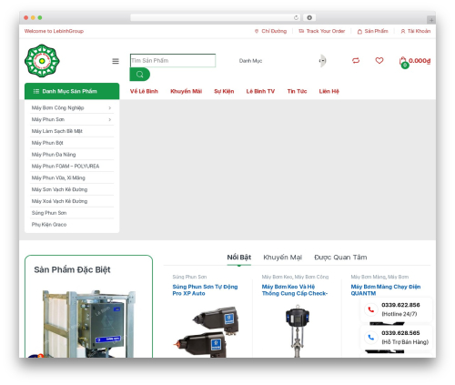The width and height of the screenshot is (455, 385).
Task: Click the LebinhGroup green logo
Action: pyautogui.click(x=42, y=61)
